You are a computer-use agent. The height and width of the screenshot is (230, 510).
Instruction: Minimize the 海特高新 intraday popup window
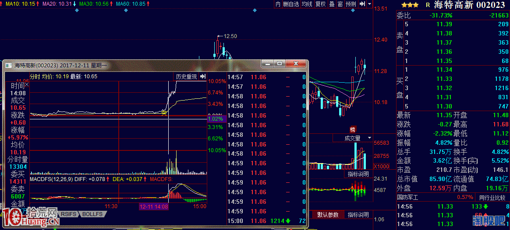click(x=268, y=63)
